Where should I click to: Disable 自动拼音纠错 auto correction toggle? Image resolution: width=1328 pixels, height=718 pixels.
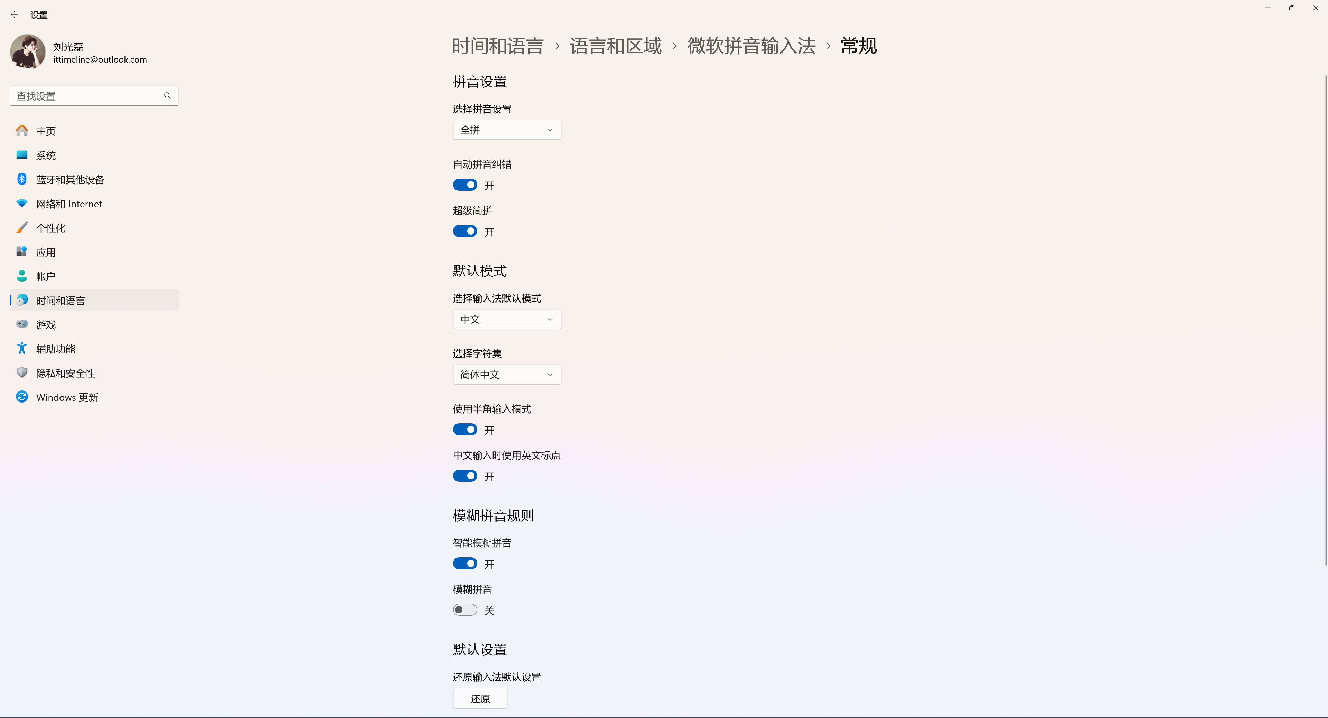pyautogui.click(x=464, y=185)
